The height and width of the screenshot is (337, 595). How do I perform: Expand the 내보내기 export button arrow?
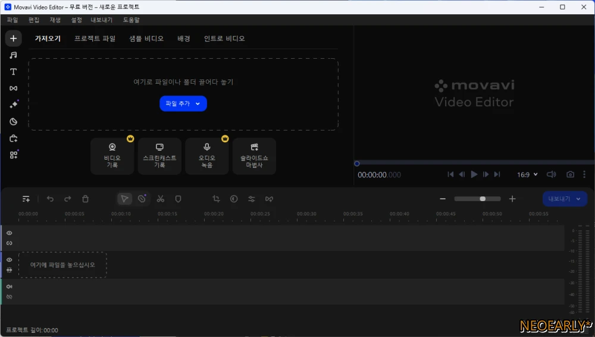(578, 199)
